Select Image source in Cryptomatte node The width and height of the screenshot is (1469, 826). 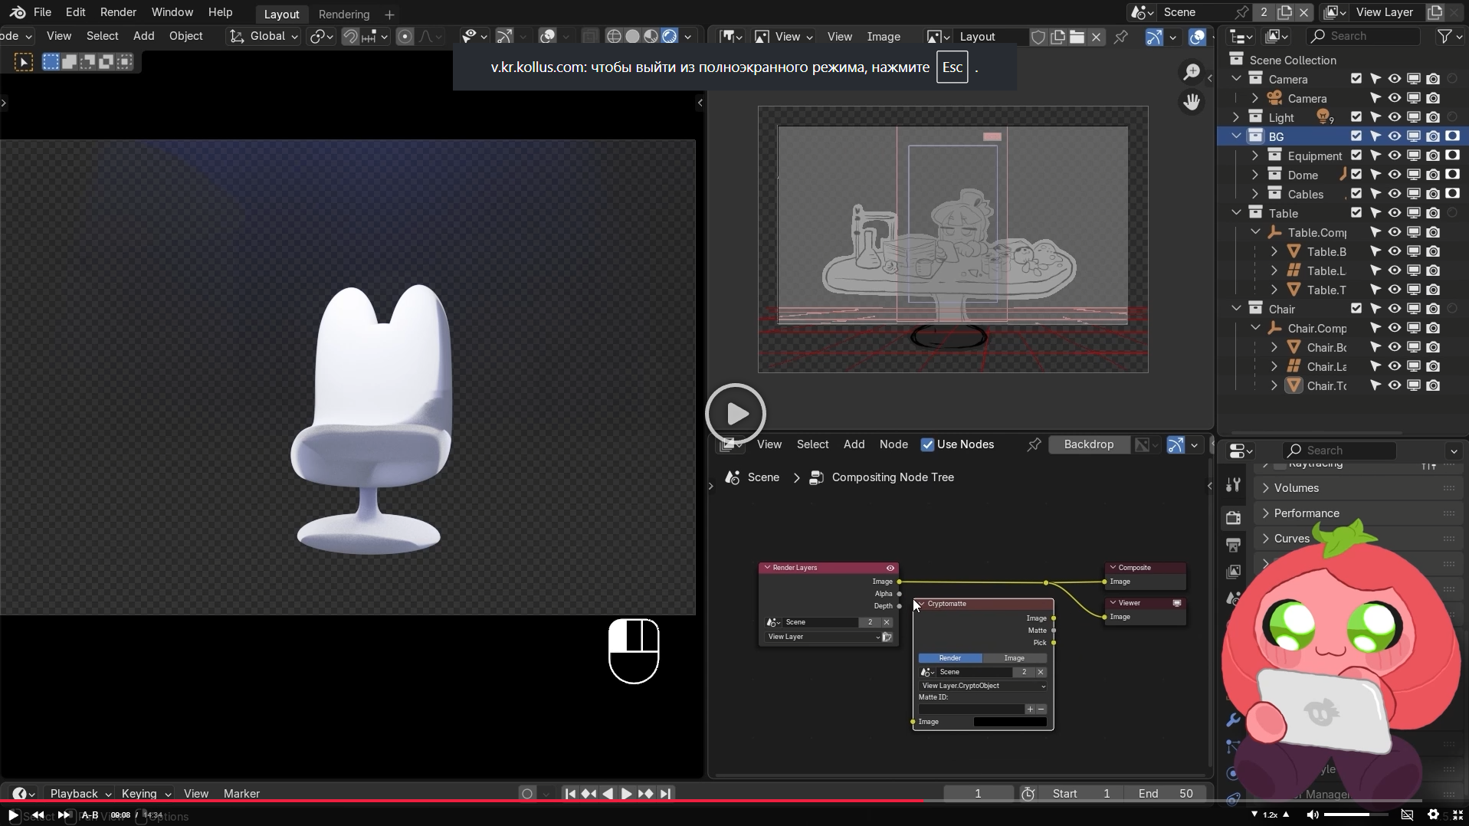click(x=1015, y=658)
